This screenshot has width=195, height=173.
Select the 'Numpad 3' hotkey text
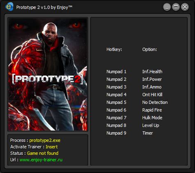(x=116, y=87)
